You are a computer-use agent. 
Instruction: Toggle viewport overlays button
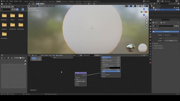click(x=133, y=6)
